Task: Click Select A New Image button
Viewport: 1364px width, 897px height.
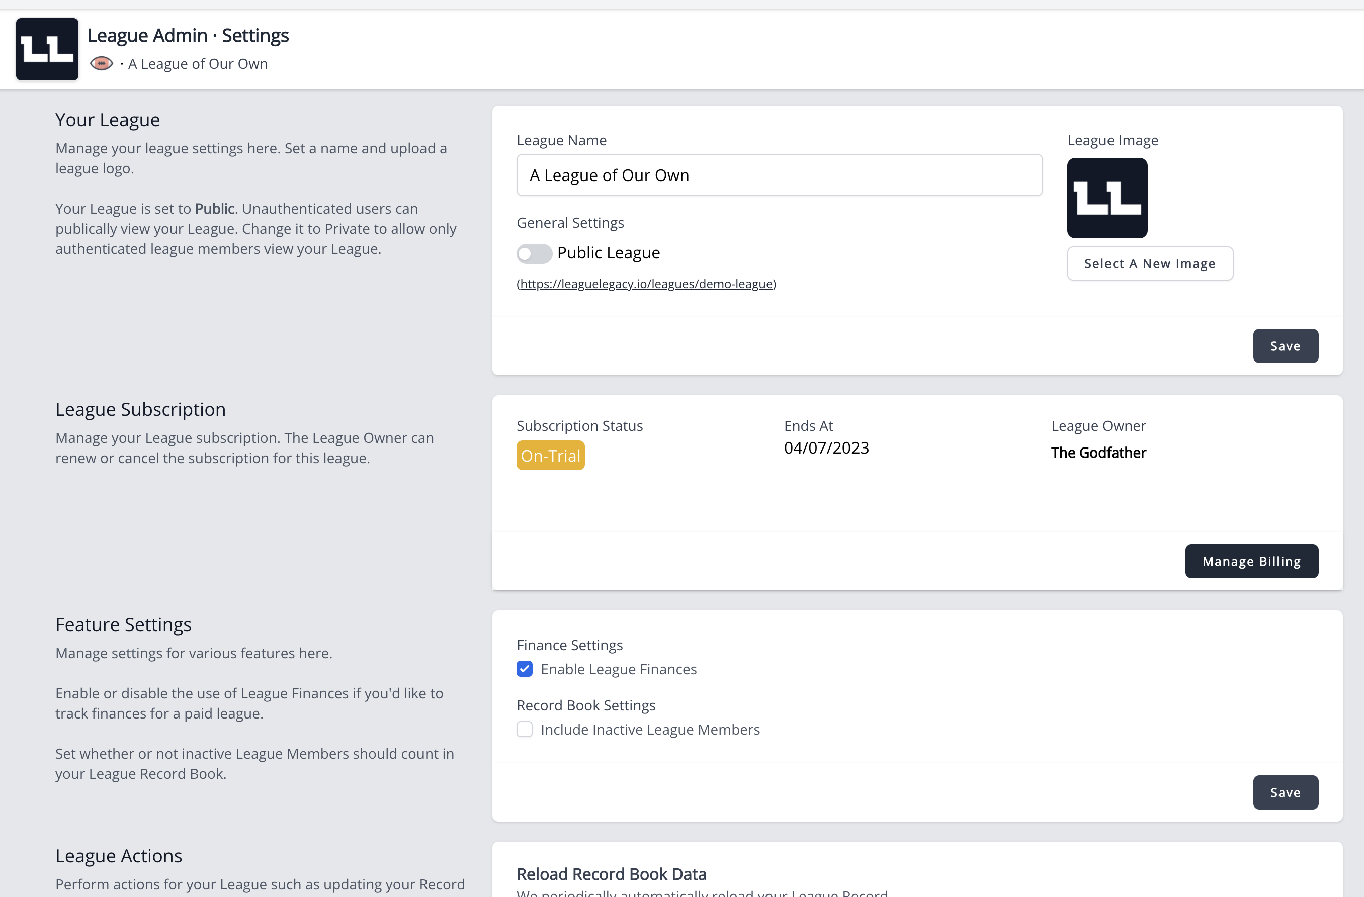Action: tap(1150, 263)
